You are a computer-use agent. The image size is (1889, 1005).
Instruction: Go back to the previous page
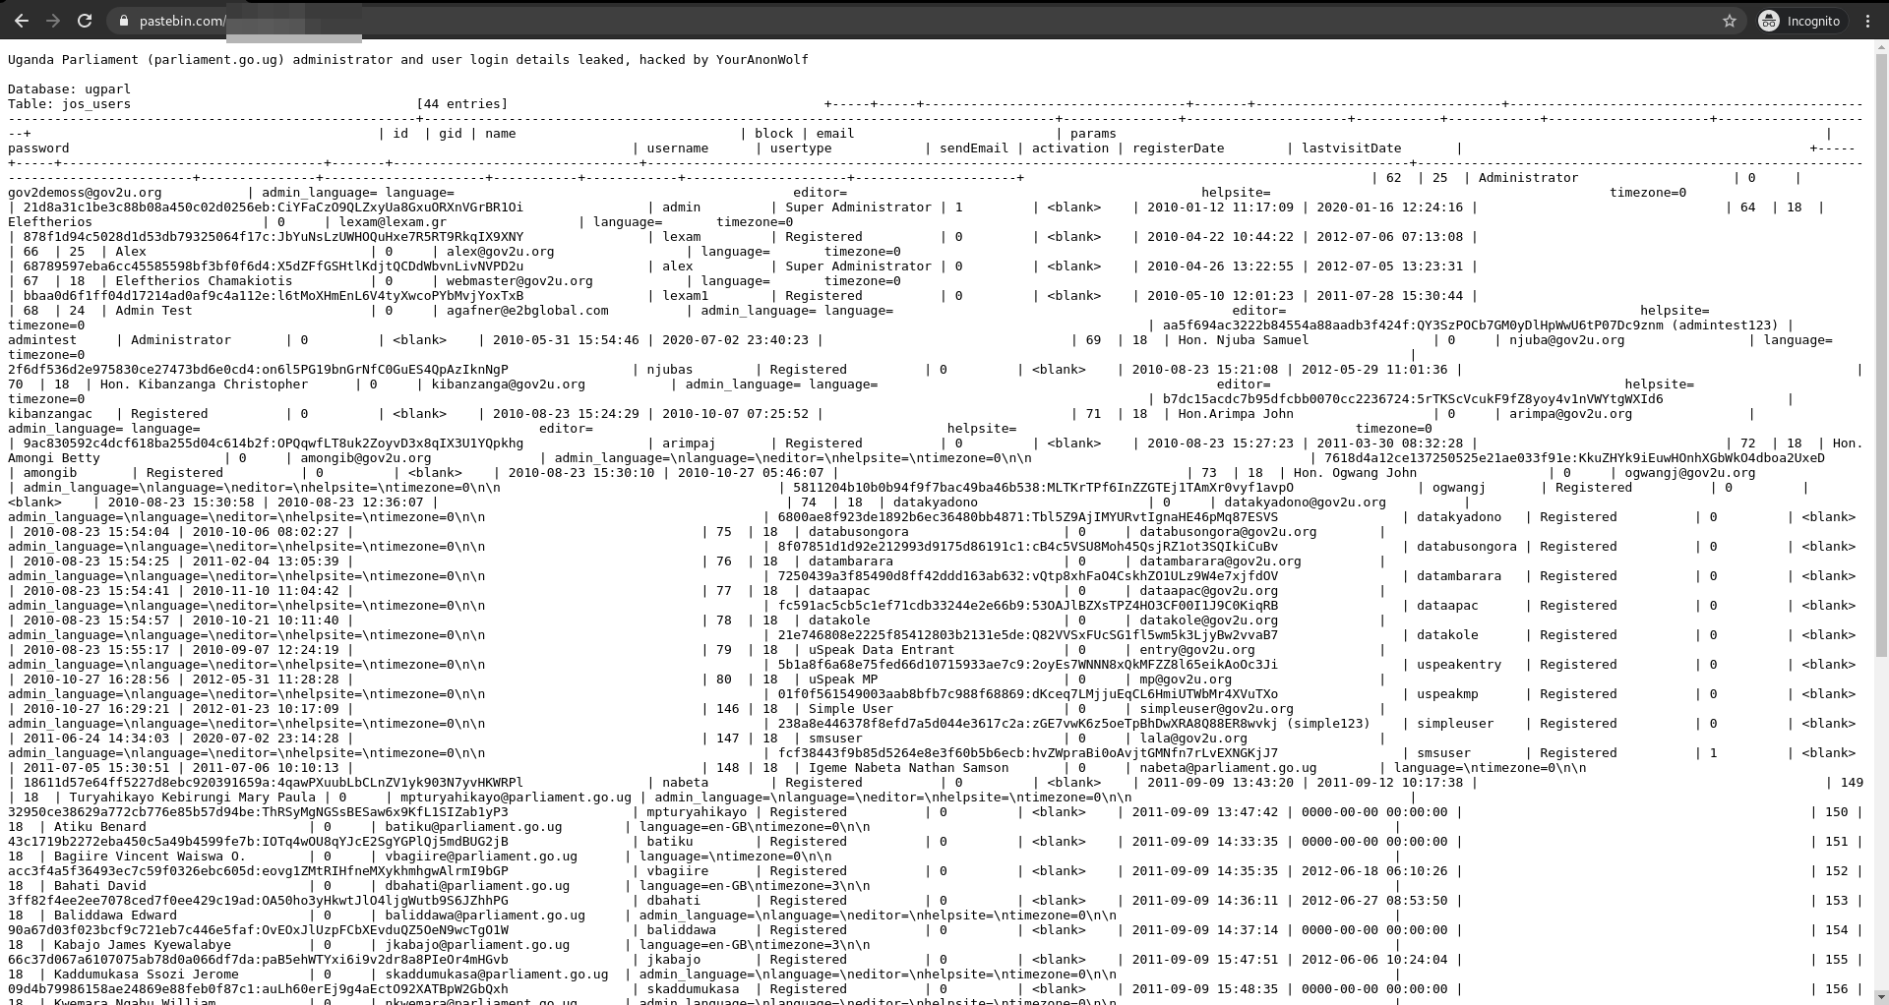21,21
